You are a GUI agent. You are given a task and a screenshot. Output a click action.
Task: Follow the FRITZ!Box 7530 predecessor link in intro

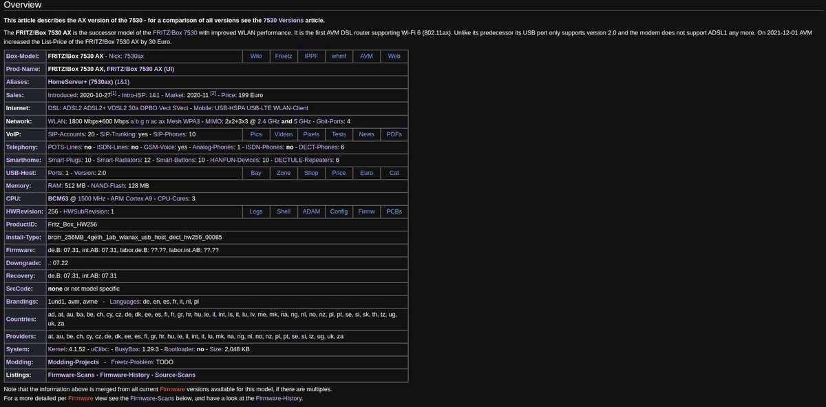tap(173, 32)
